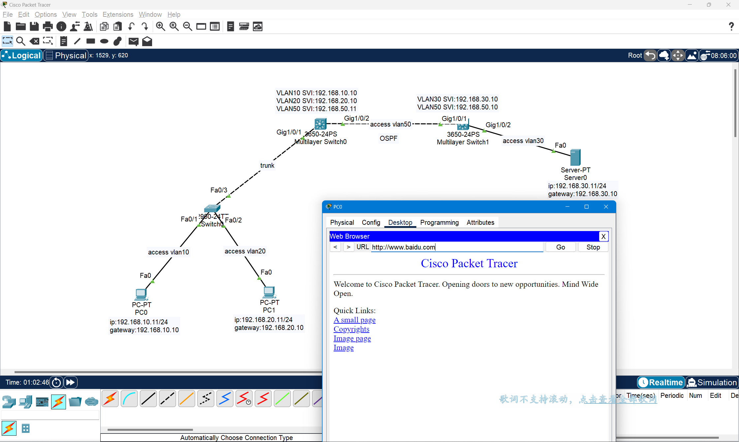Choose the Add Simple PDU envelope
Viewport: 739px width, 442px height.
(x=134, y=41)
